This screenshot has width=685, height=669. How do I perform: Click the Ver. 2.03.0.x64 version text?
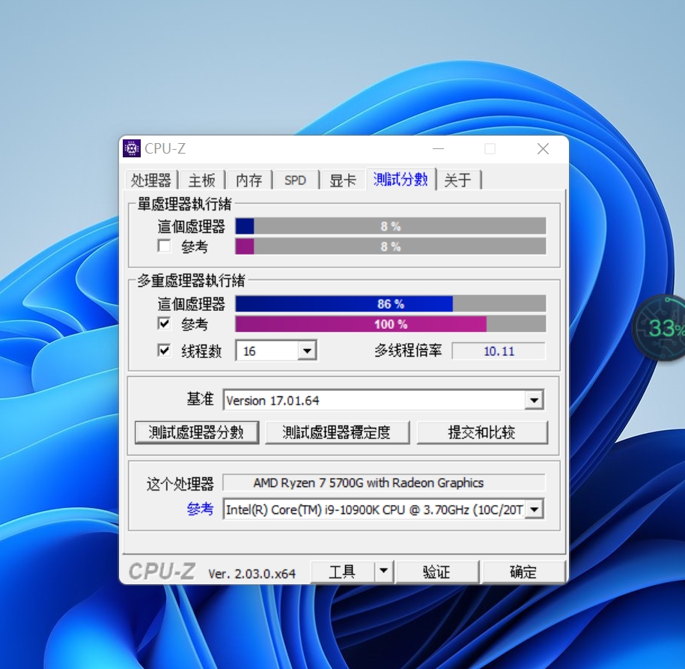(x=252, y=573)
